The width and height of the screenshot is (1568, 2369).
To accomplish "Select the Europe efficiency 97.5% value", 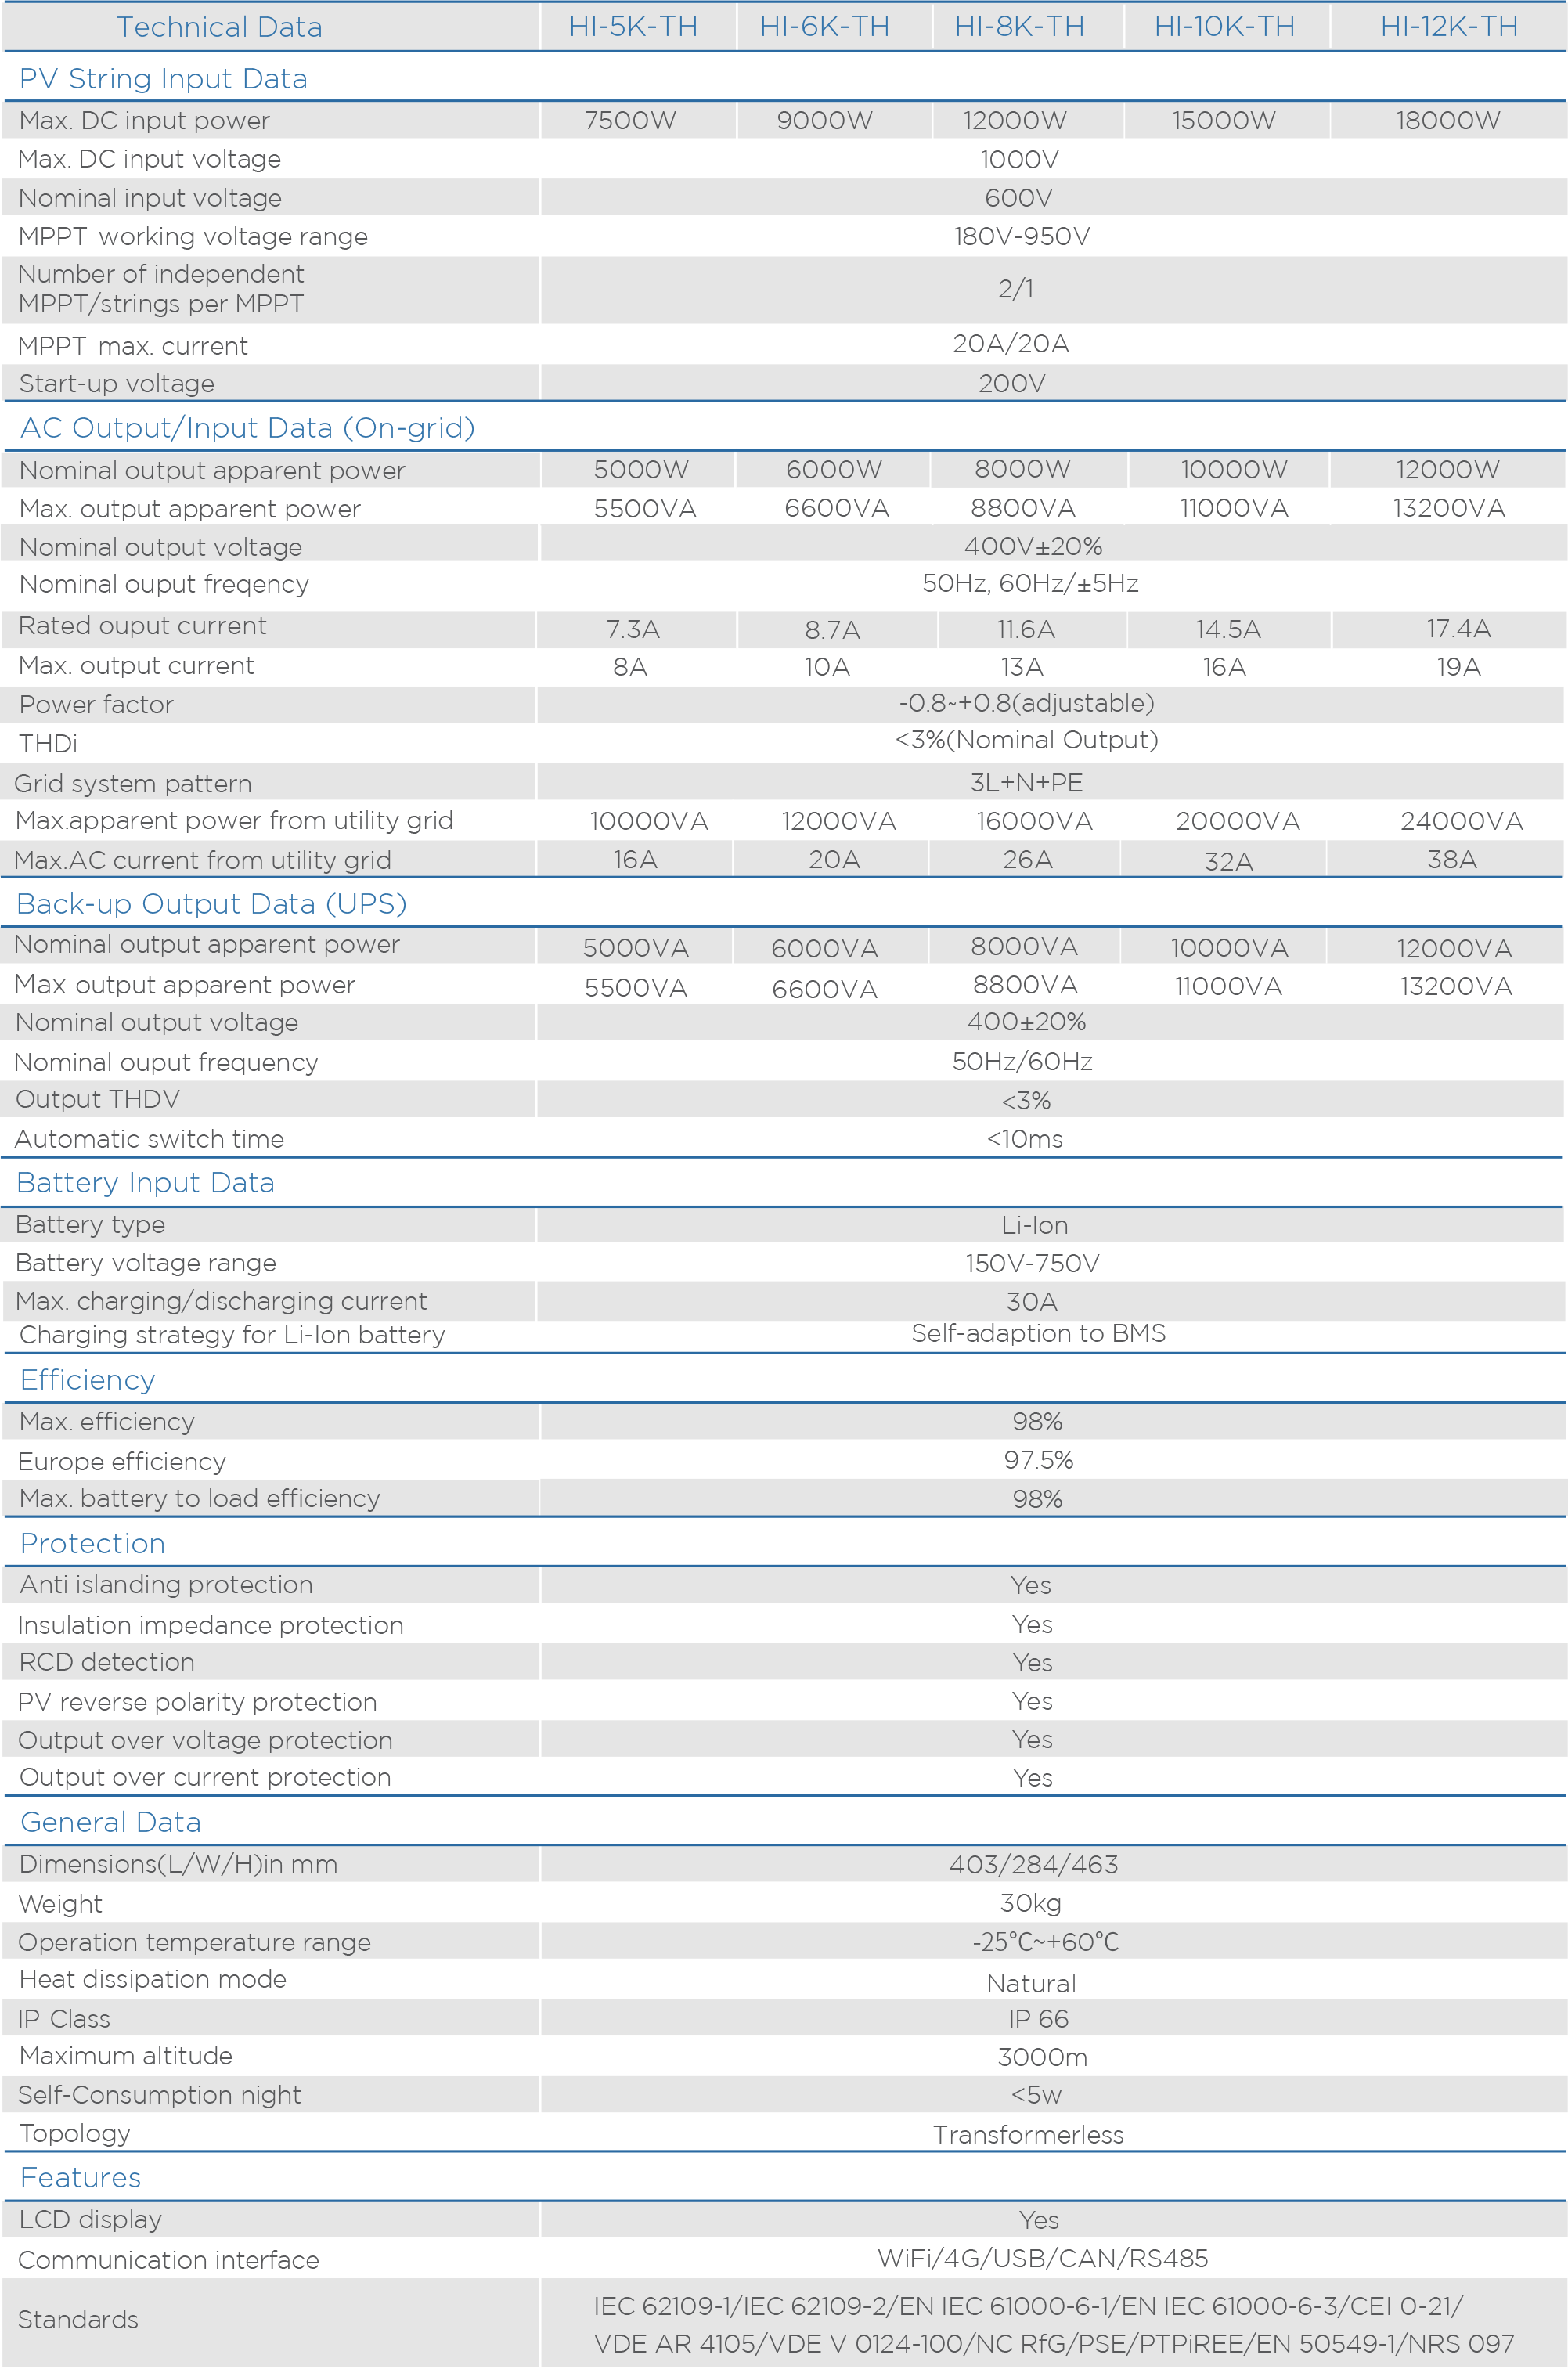I will point(1038,1460).
